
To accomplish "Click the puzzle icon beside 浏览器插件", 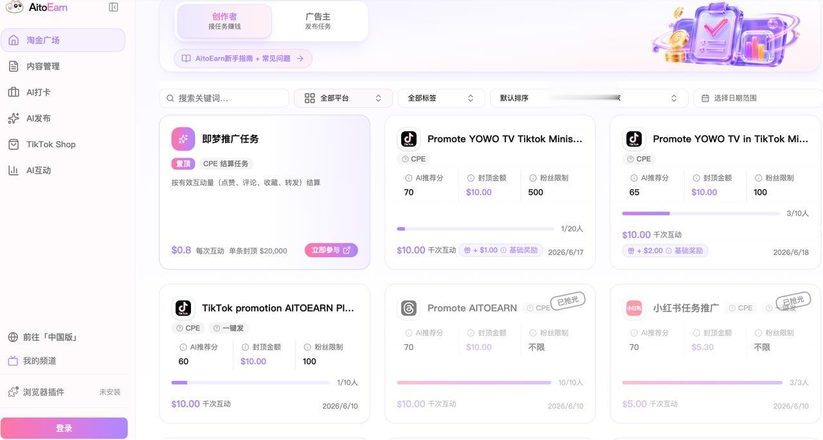I will coord(13,392).
